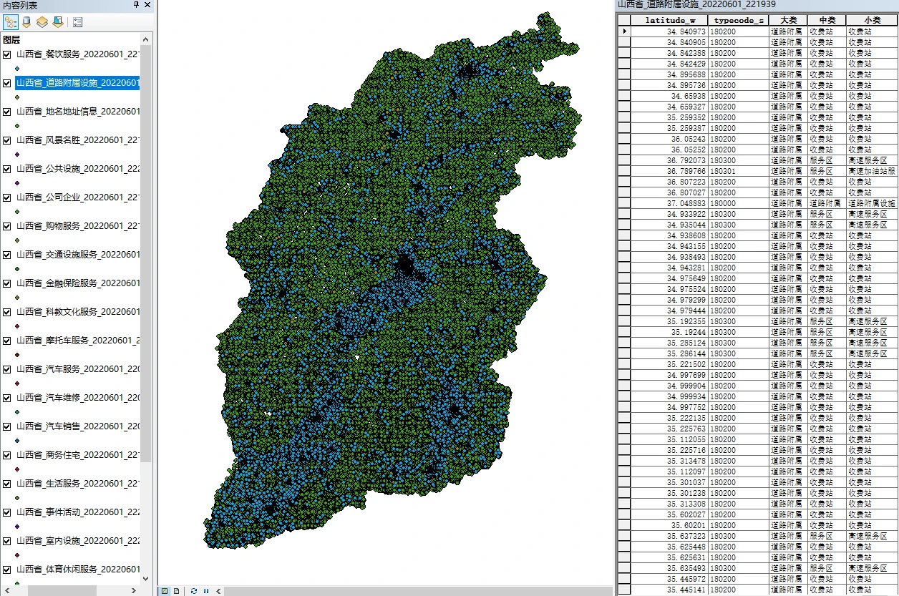899x596 pixels.
Task: Click latitude cell 36.05243
Action: pos(669,139)
